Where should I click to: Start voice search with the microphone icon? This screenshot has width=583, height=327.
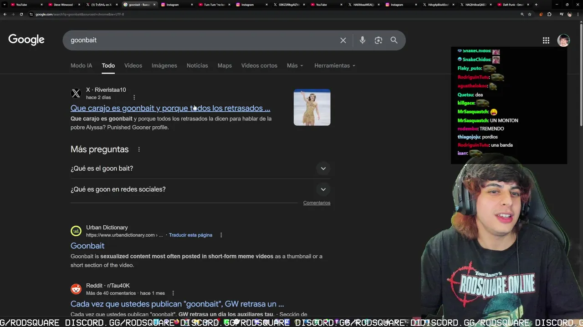point(362,40)
